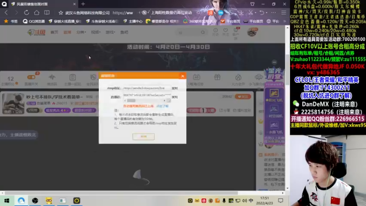This screenshot has height=206, width=366.
Task: Collapse the side gift panel minus button
Action: [274, 62]
